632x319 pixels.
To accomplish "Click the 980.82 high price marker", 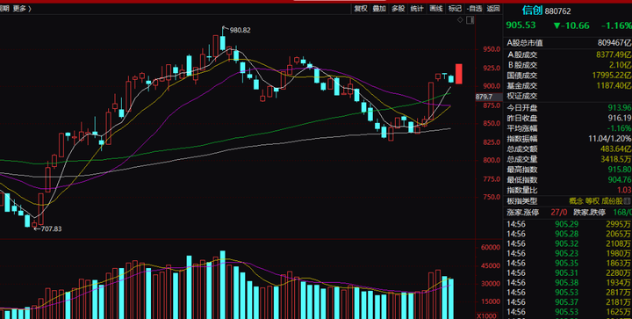I will coord(240,30).
